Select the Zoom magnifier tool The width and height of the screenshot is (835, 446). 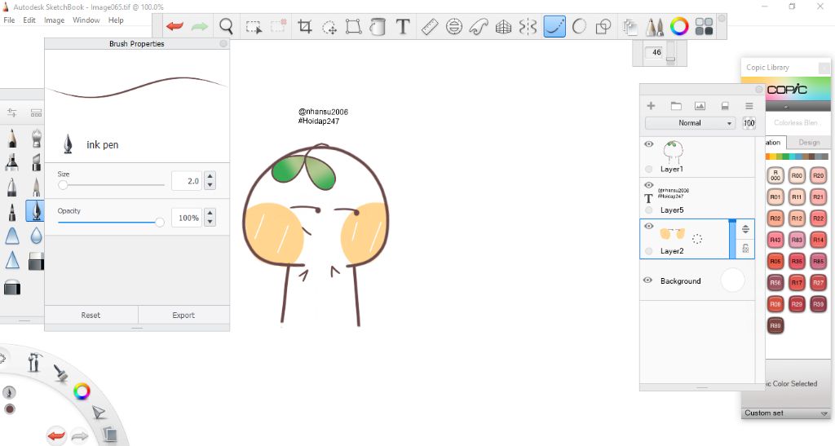coord(227,27)
